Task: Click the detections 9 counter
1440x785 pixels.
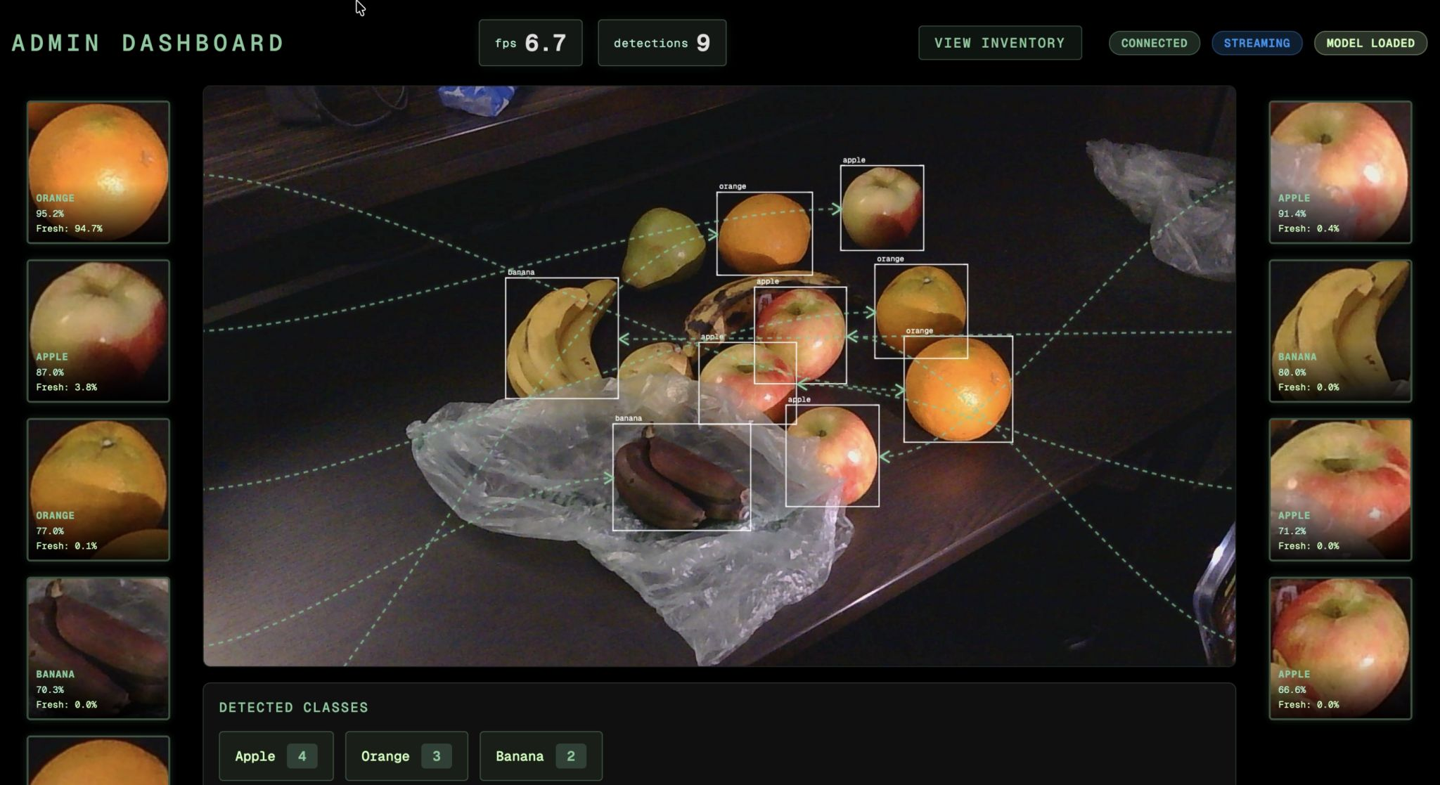Action: [x=662, y=43]
